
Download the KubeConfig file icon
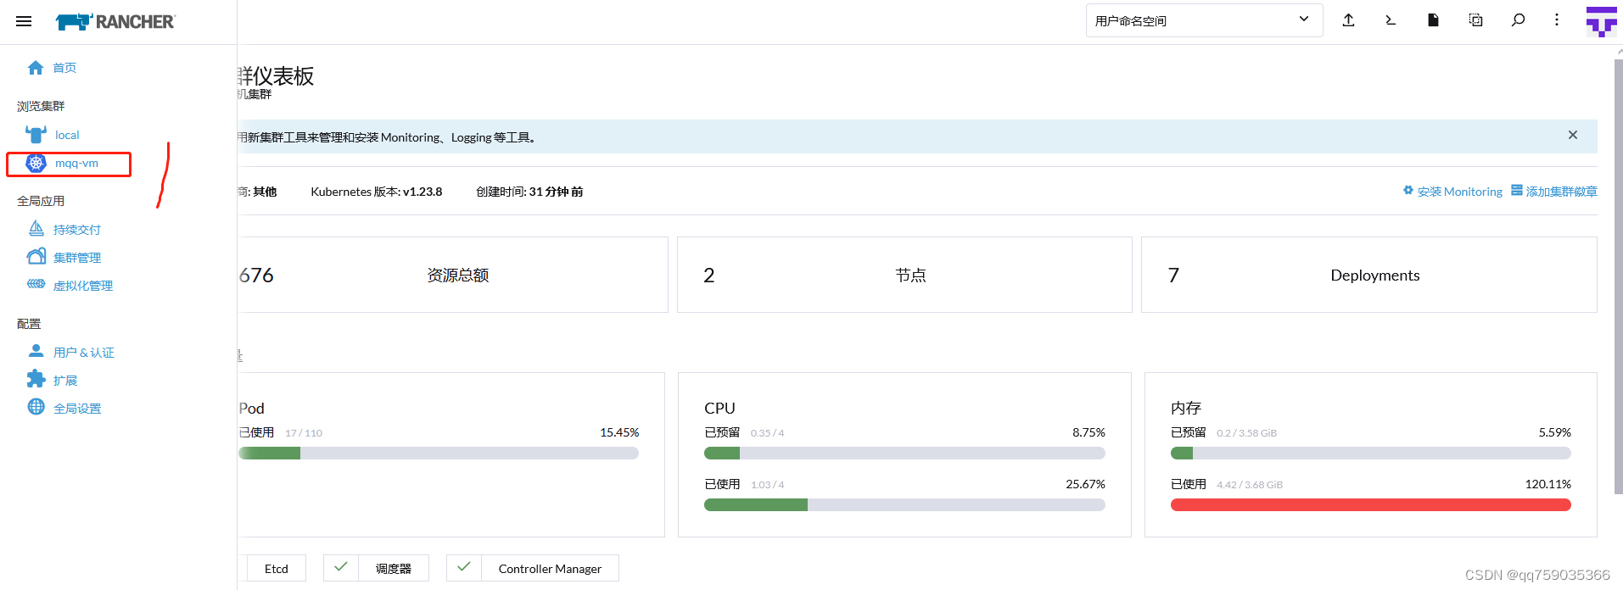point(1433,20)
